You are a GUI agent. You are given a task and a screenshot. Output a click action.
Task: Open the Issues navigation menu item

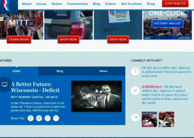[41, 4]
